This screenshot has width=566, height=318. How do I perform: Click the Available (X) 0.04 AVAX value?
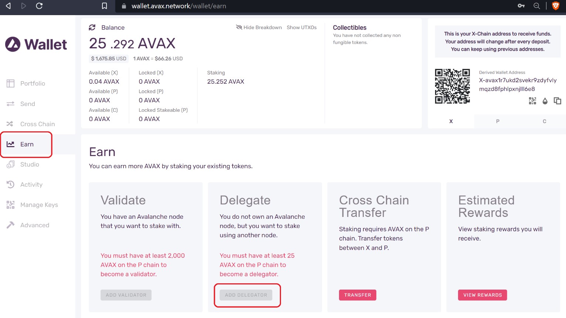[104, 82]
